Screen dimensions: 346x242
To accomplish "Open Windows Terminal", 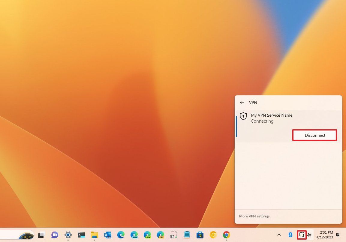I will (81, 235).
